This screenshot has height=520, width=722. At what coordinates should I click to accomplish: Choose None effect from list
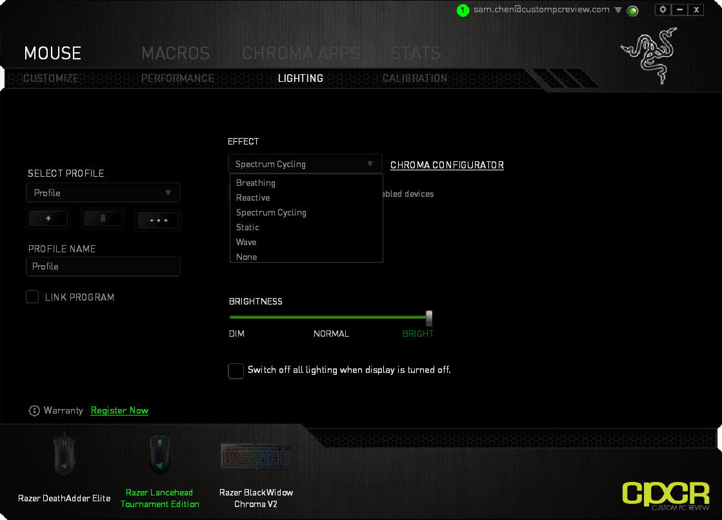[306, 256]
